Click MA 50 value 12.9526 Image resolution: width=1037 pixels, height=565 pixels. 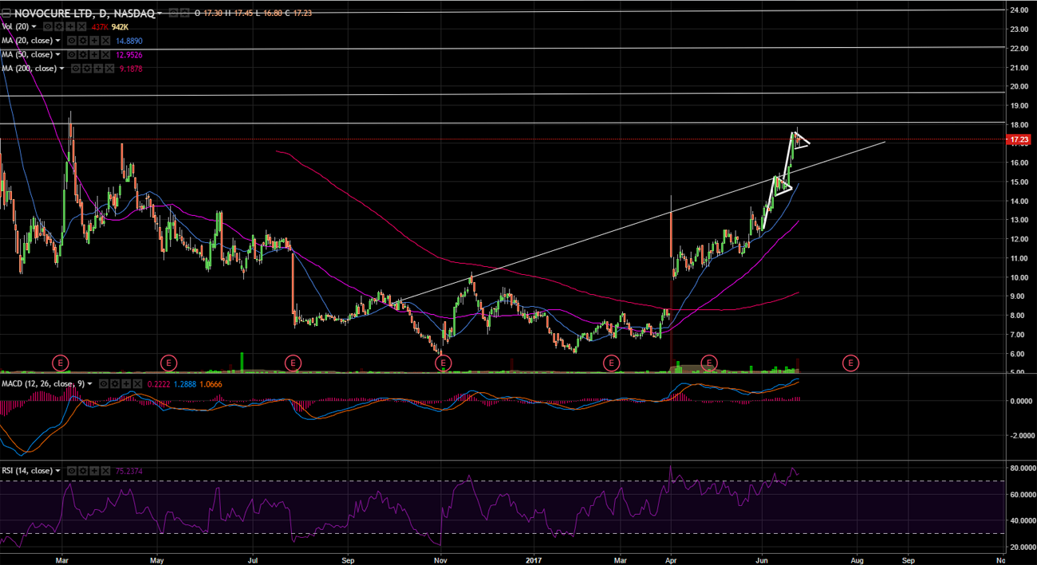point(129,54)
